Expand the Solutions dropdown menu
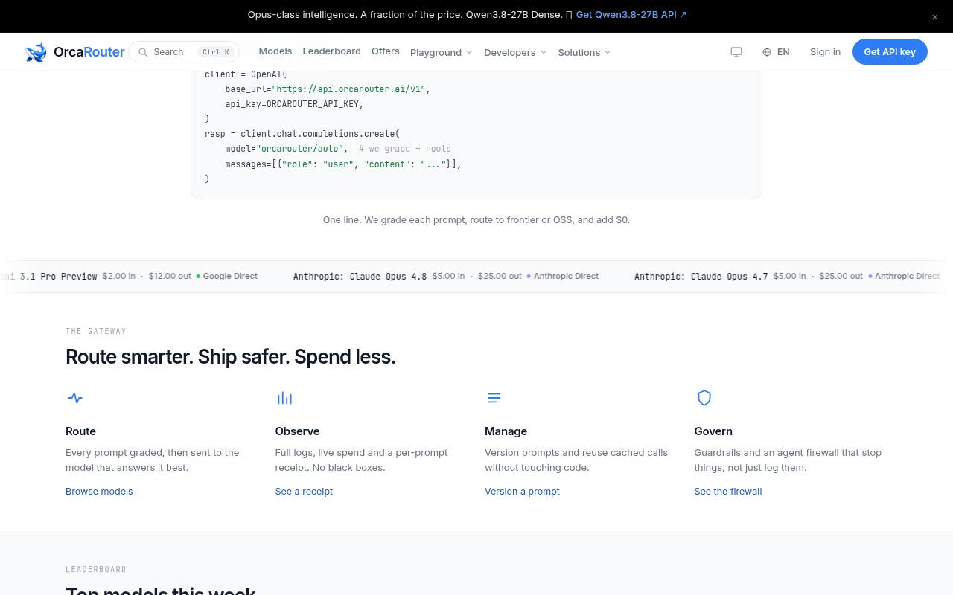The image size is (953, 595). (x=584, y=52)
